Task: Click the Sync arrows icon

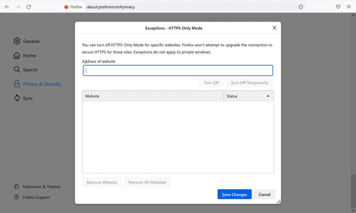Action: coord(17,98)
